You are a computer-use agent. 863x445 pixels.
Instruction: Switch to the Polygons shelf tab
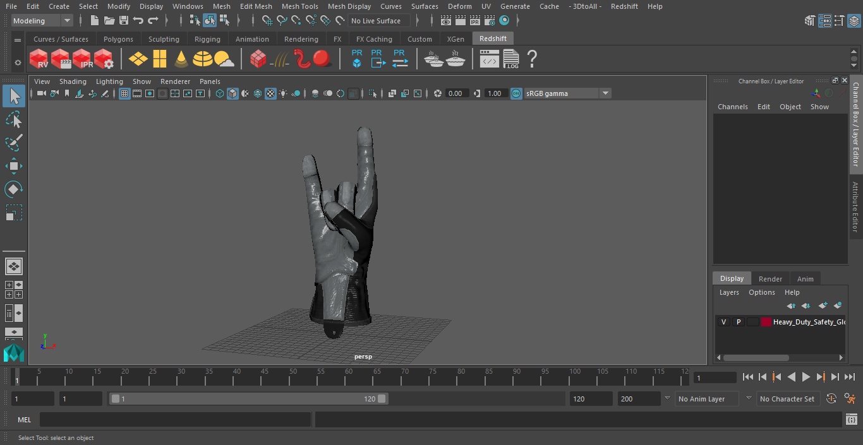click(118, 39)
